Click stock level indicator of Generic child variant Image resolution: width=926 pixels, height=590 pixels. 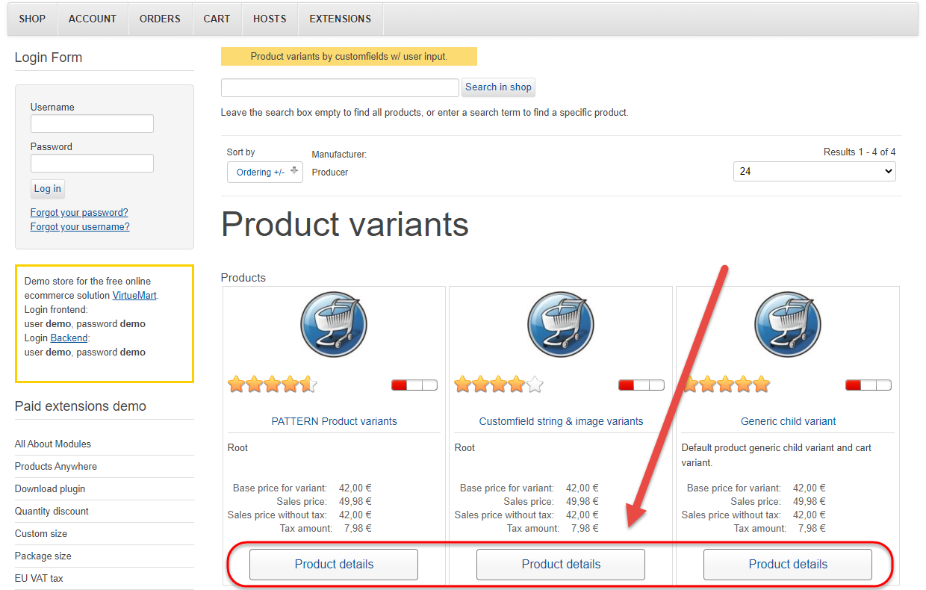868,385
